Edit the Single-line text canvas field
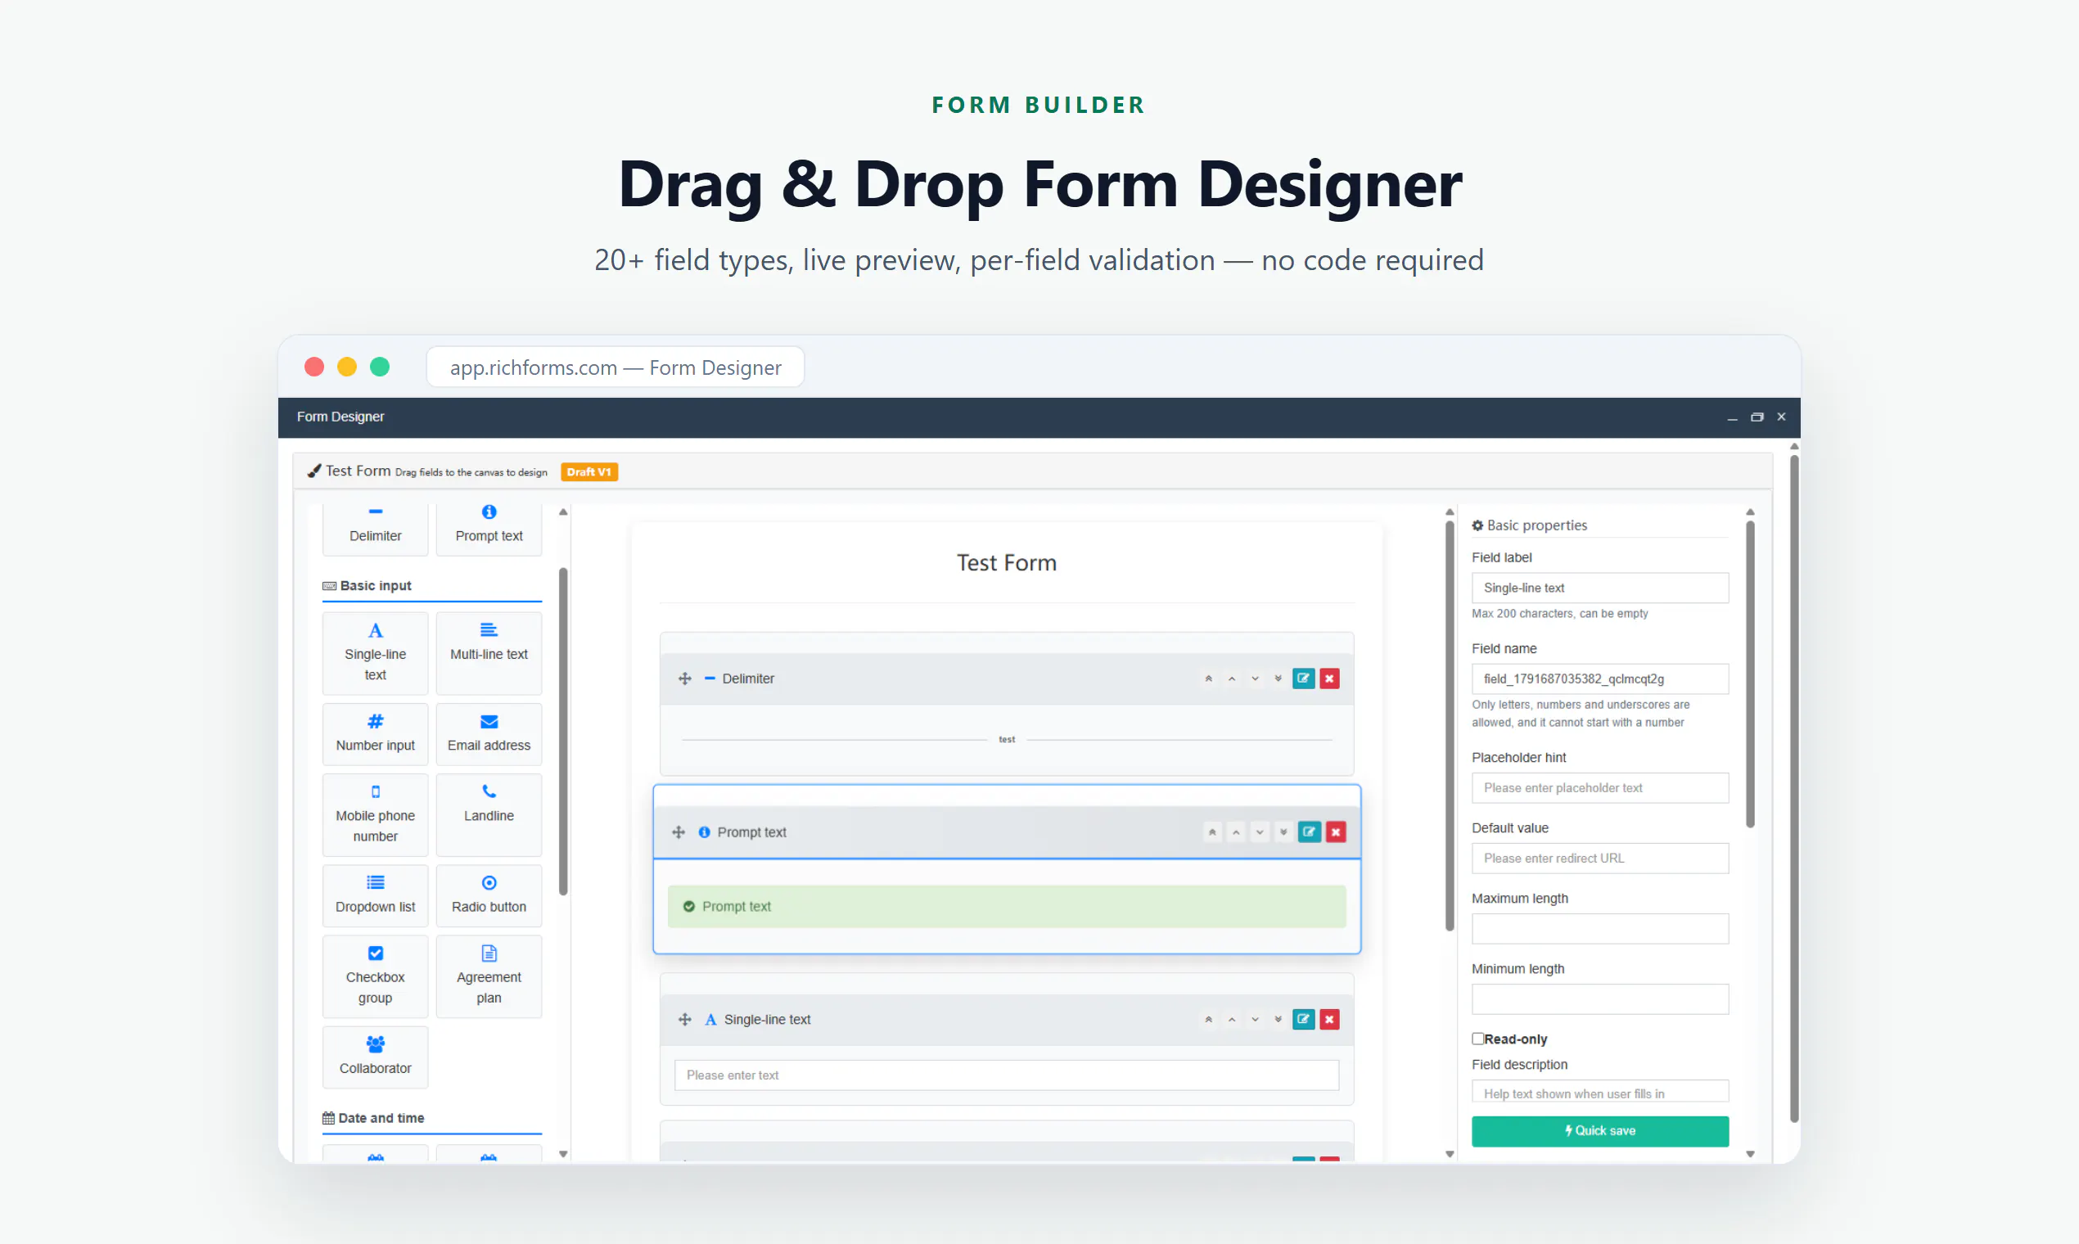This screenshot has height=1244, width=2079. coord(1303,1019)
